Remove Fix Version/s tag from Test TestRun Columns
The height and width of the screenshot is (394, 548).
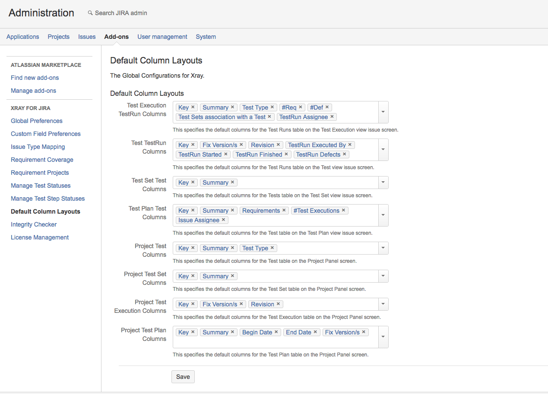[241, 145]
